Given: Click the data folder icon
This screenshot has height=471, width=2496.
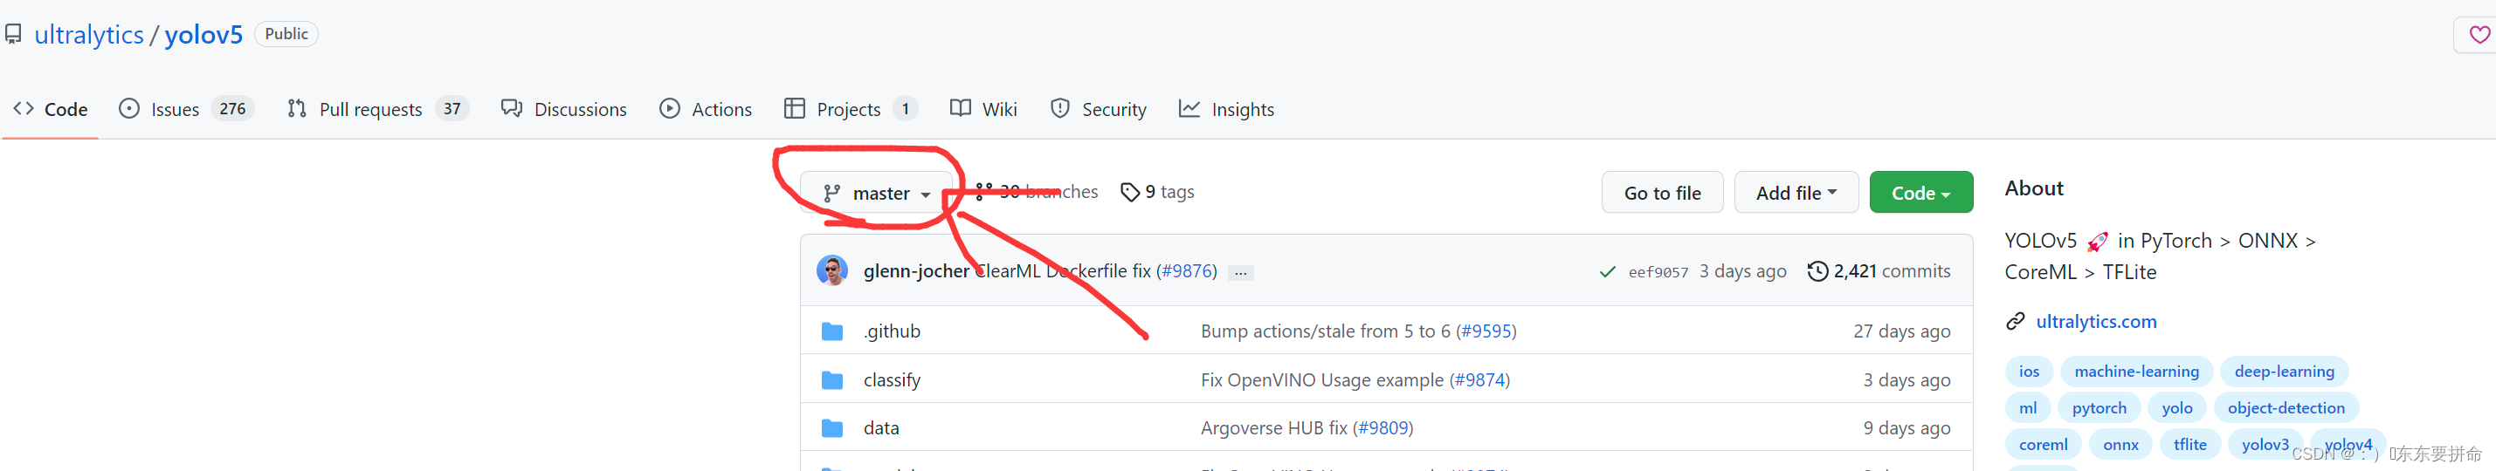Looking at the screenshot, I should pyautogui.click(x=831, y=428).
